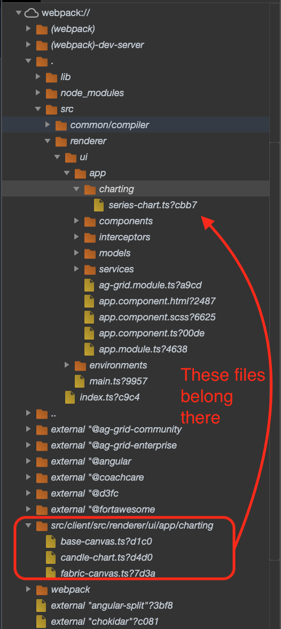Click the (webpack) folder icon
The image size is (281, 629).
tap(42, 29)
